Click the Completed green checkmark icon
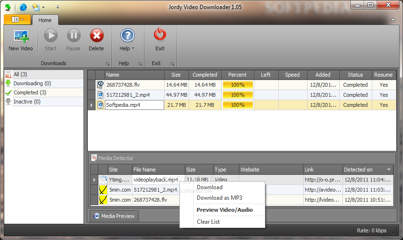Screen dimensions: 403x240 pos(8,92)
